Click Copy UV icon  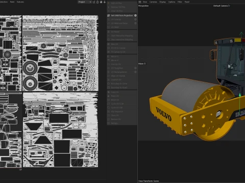point(109,92)
